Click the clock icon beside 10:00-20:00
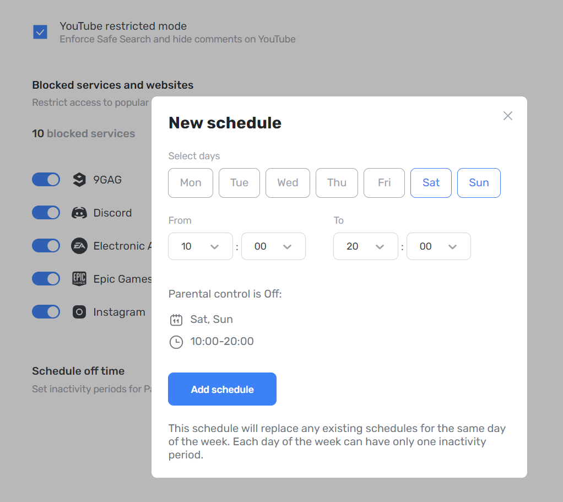 (x=176, y=342)
